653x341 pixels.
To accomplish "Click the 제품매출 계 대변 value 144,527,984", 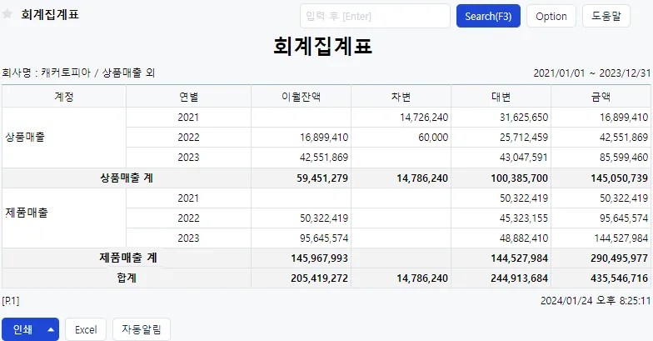I will (520, 258).
